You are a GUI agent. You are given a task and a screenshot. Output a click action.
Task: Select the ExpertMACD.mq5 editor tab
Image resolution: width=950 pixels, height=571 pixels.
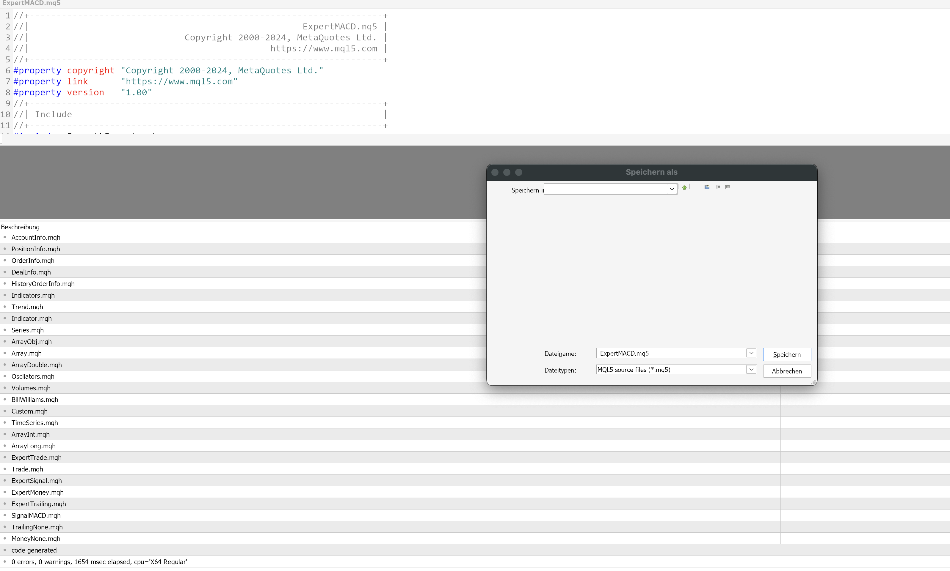click(x=32, y=4)
